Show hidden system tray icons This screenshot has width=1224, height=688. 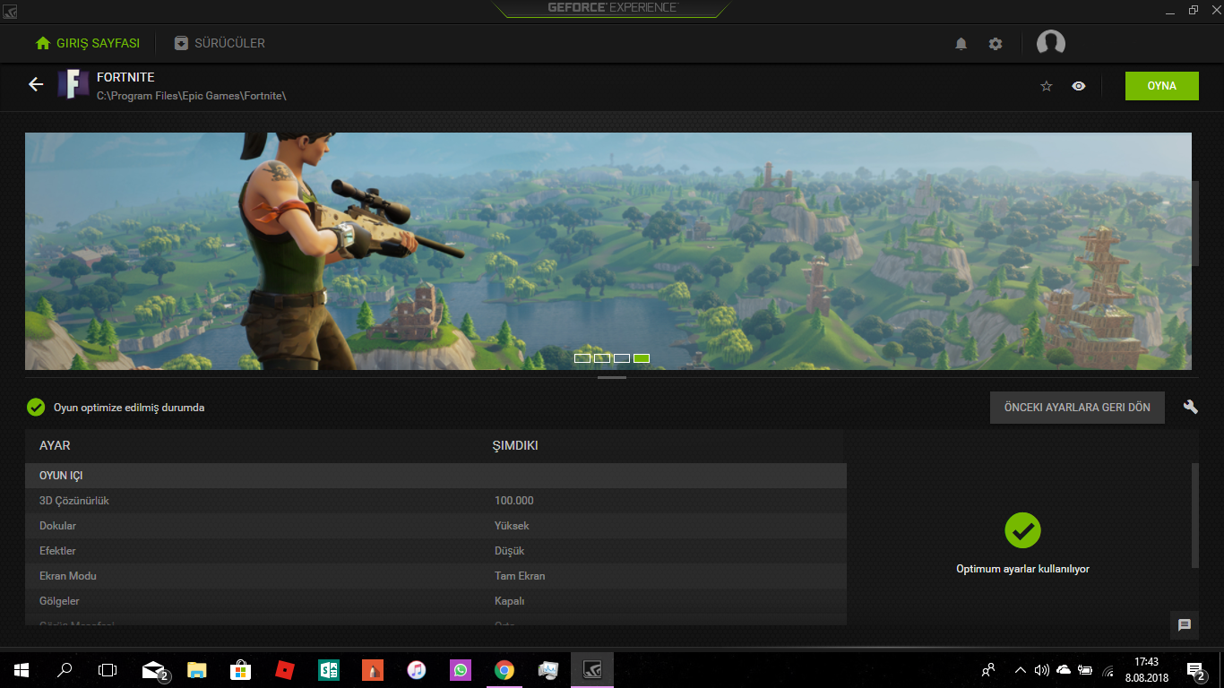[x=1020, y=669]
